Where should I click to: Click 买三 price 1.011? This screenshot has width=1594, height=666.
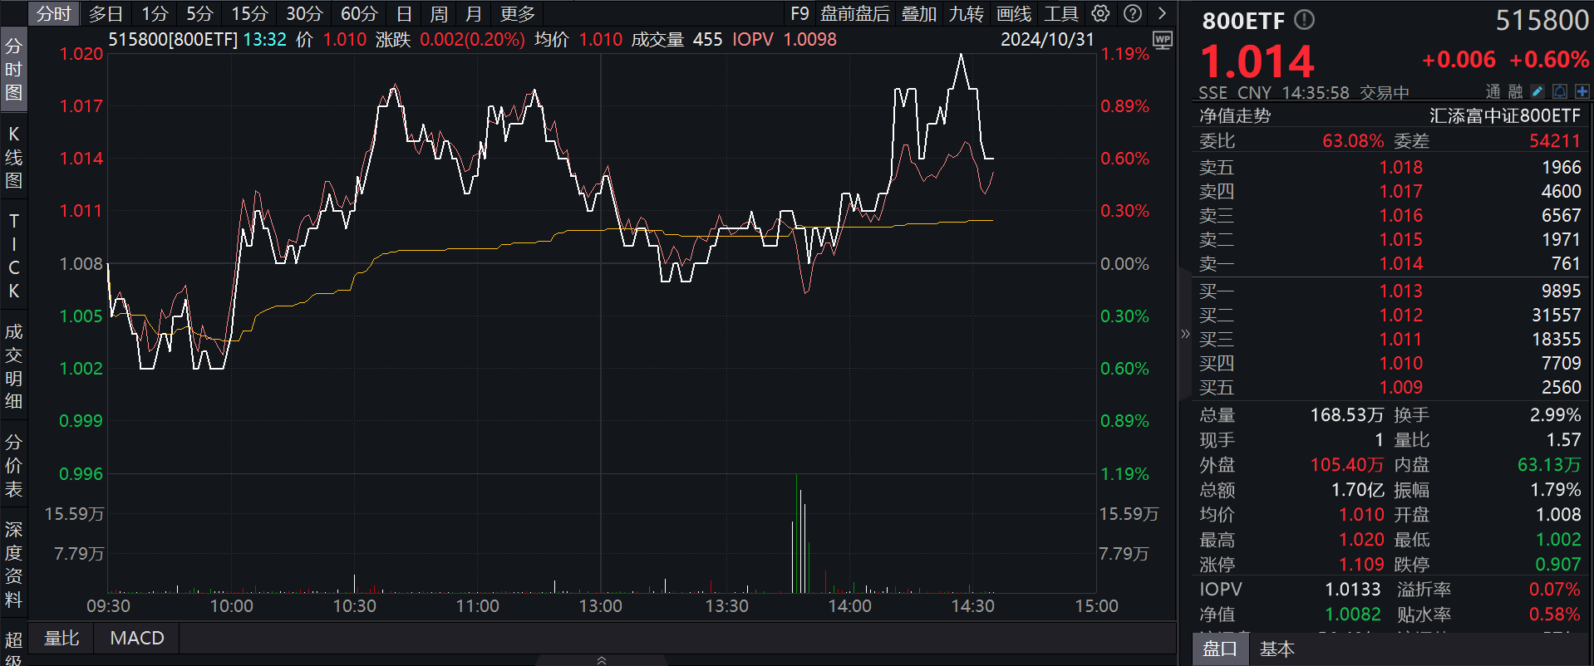pos(1401,339)
